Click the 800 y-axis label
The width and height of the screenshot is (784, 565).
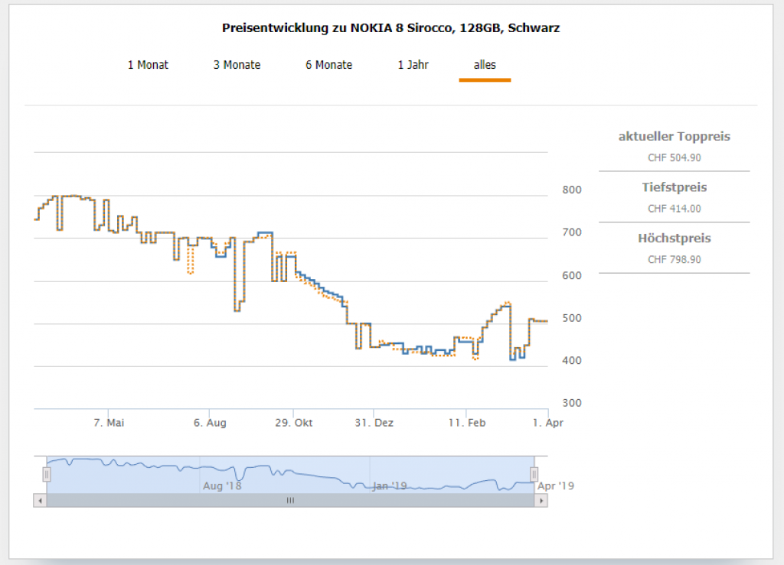pos(572,190)
